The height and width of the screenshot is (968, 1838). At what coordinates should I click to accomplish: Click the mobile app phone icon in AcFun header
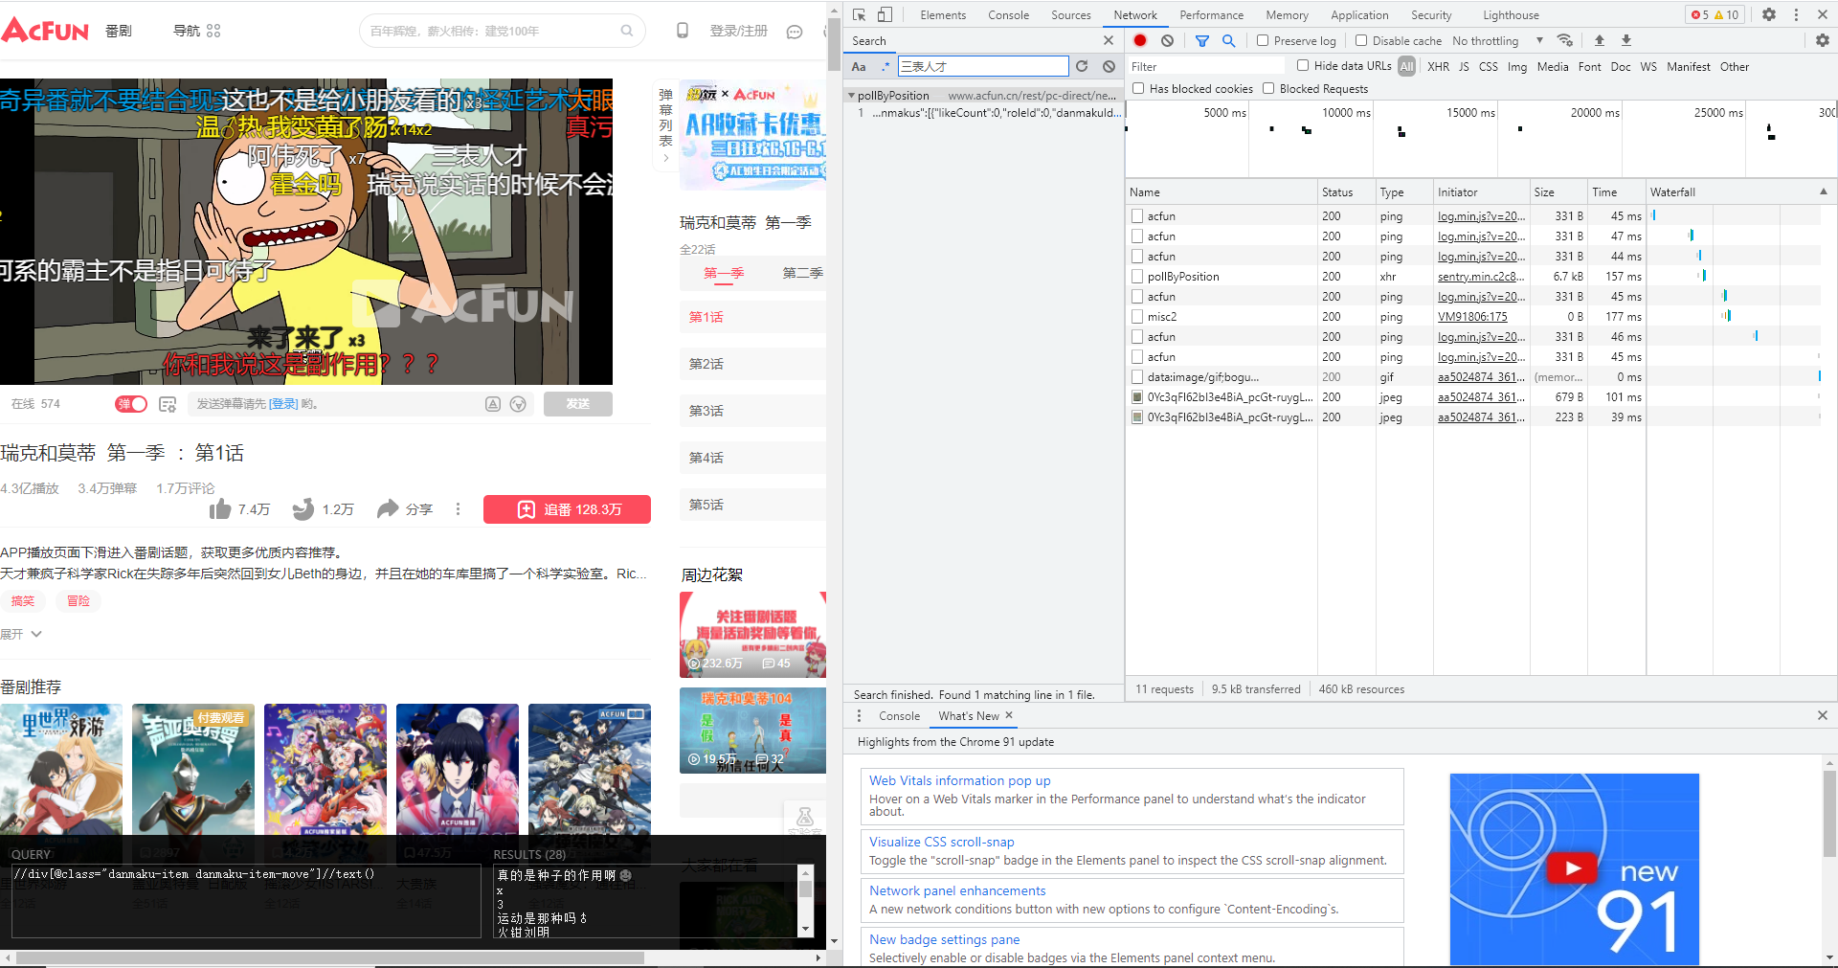tap(683, 31)
